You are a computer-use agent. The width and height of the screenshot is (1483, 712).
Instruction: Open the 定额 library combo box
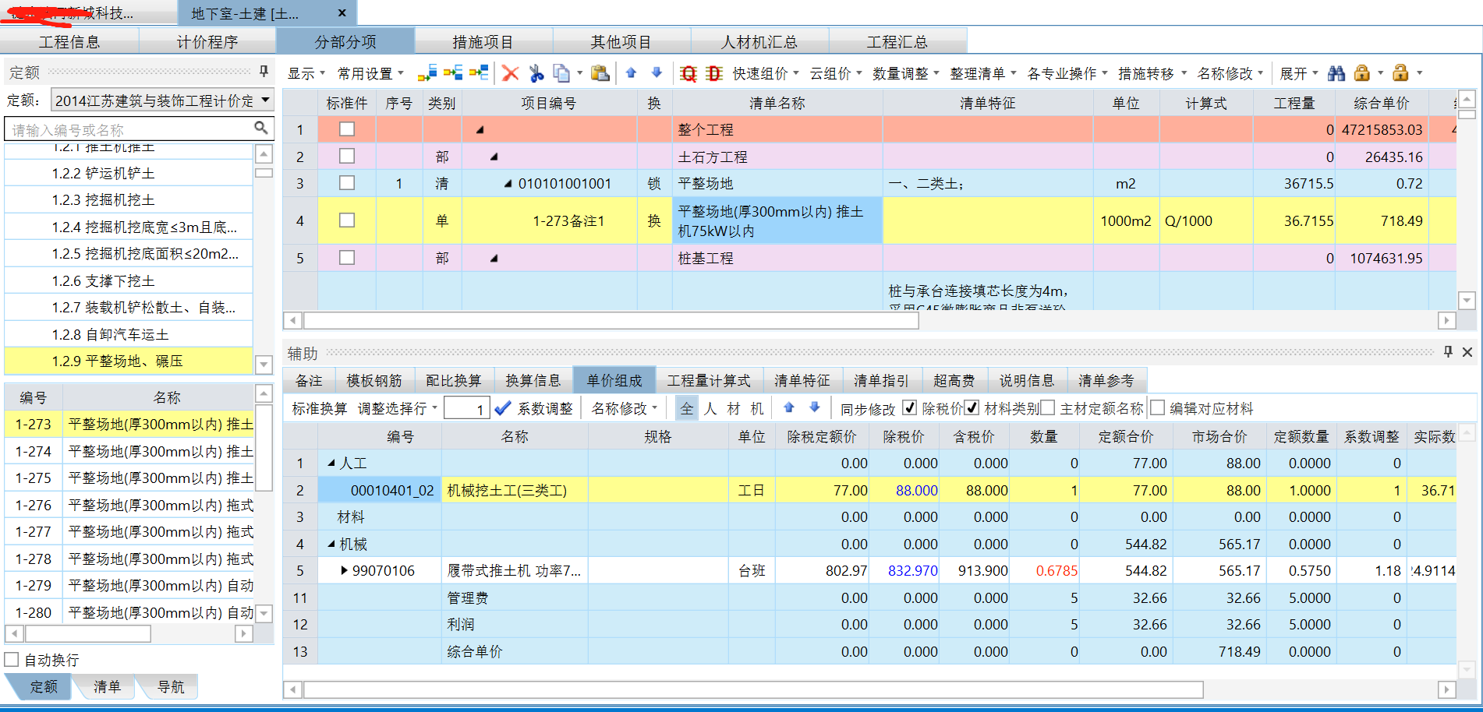click(x=163, y=100)
